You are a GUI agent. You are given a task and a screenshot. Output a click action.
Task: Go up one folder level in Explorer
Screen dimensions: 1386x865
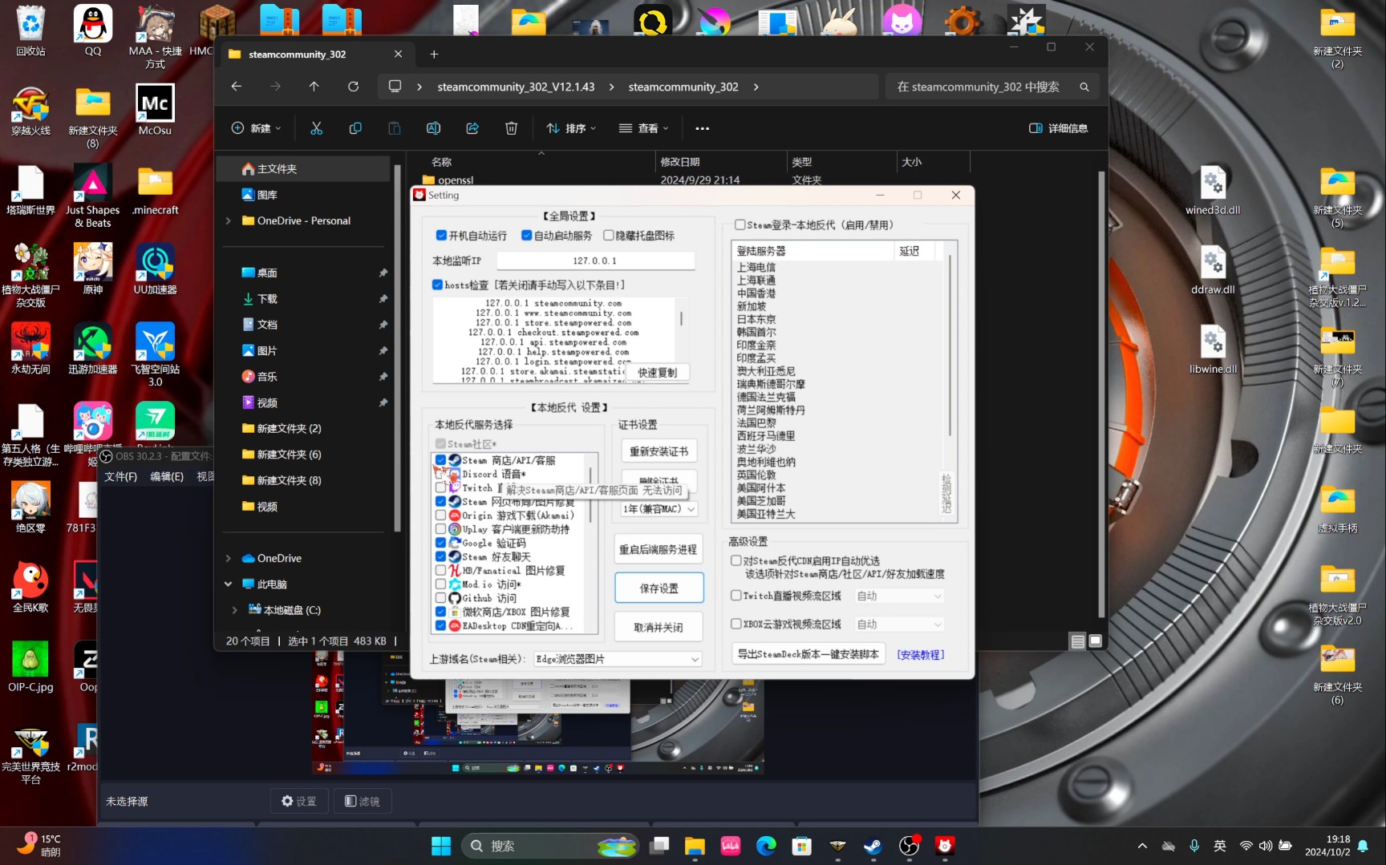[x=314, y=87]
